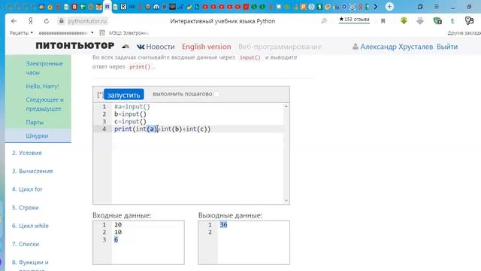Open the Hello, Harry! task

42,87
